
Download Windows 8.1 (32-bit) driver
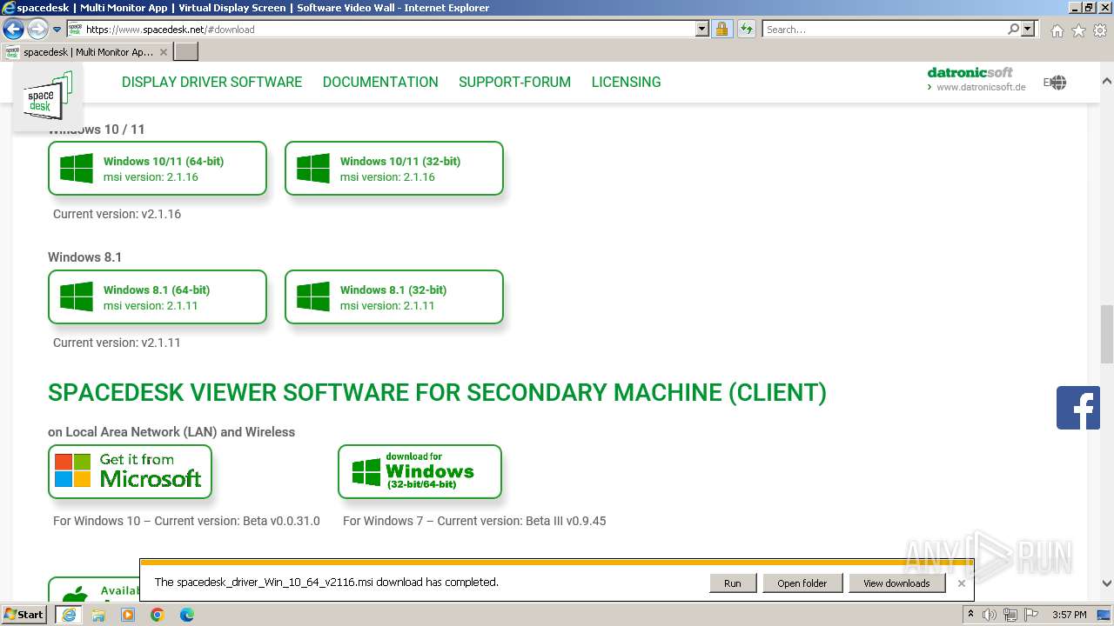click(x=394, y=297)
